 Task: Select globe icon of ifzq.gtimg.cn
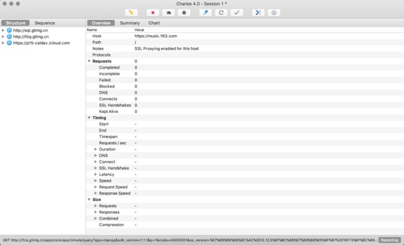point(9,37)
